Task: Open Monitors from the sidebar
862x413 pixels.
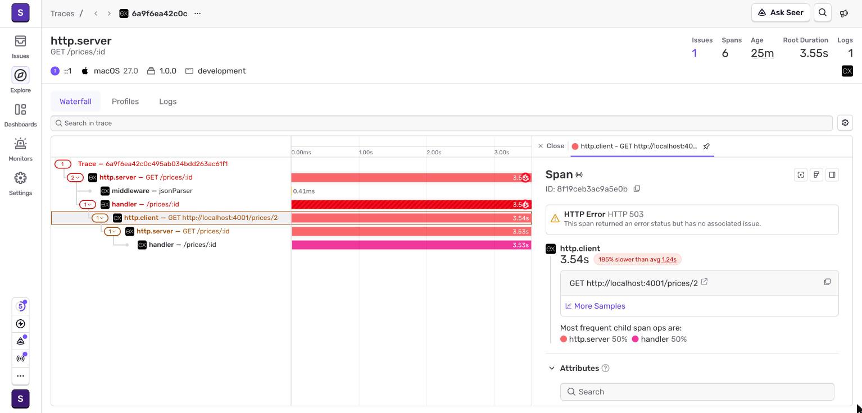Action: pos(20,149)
